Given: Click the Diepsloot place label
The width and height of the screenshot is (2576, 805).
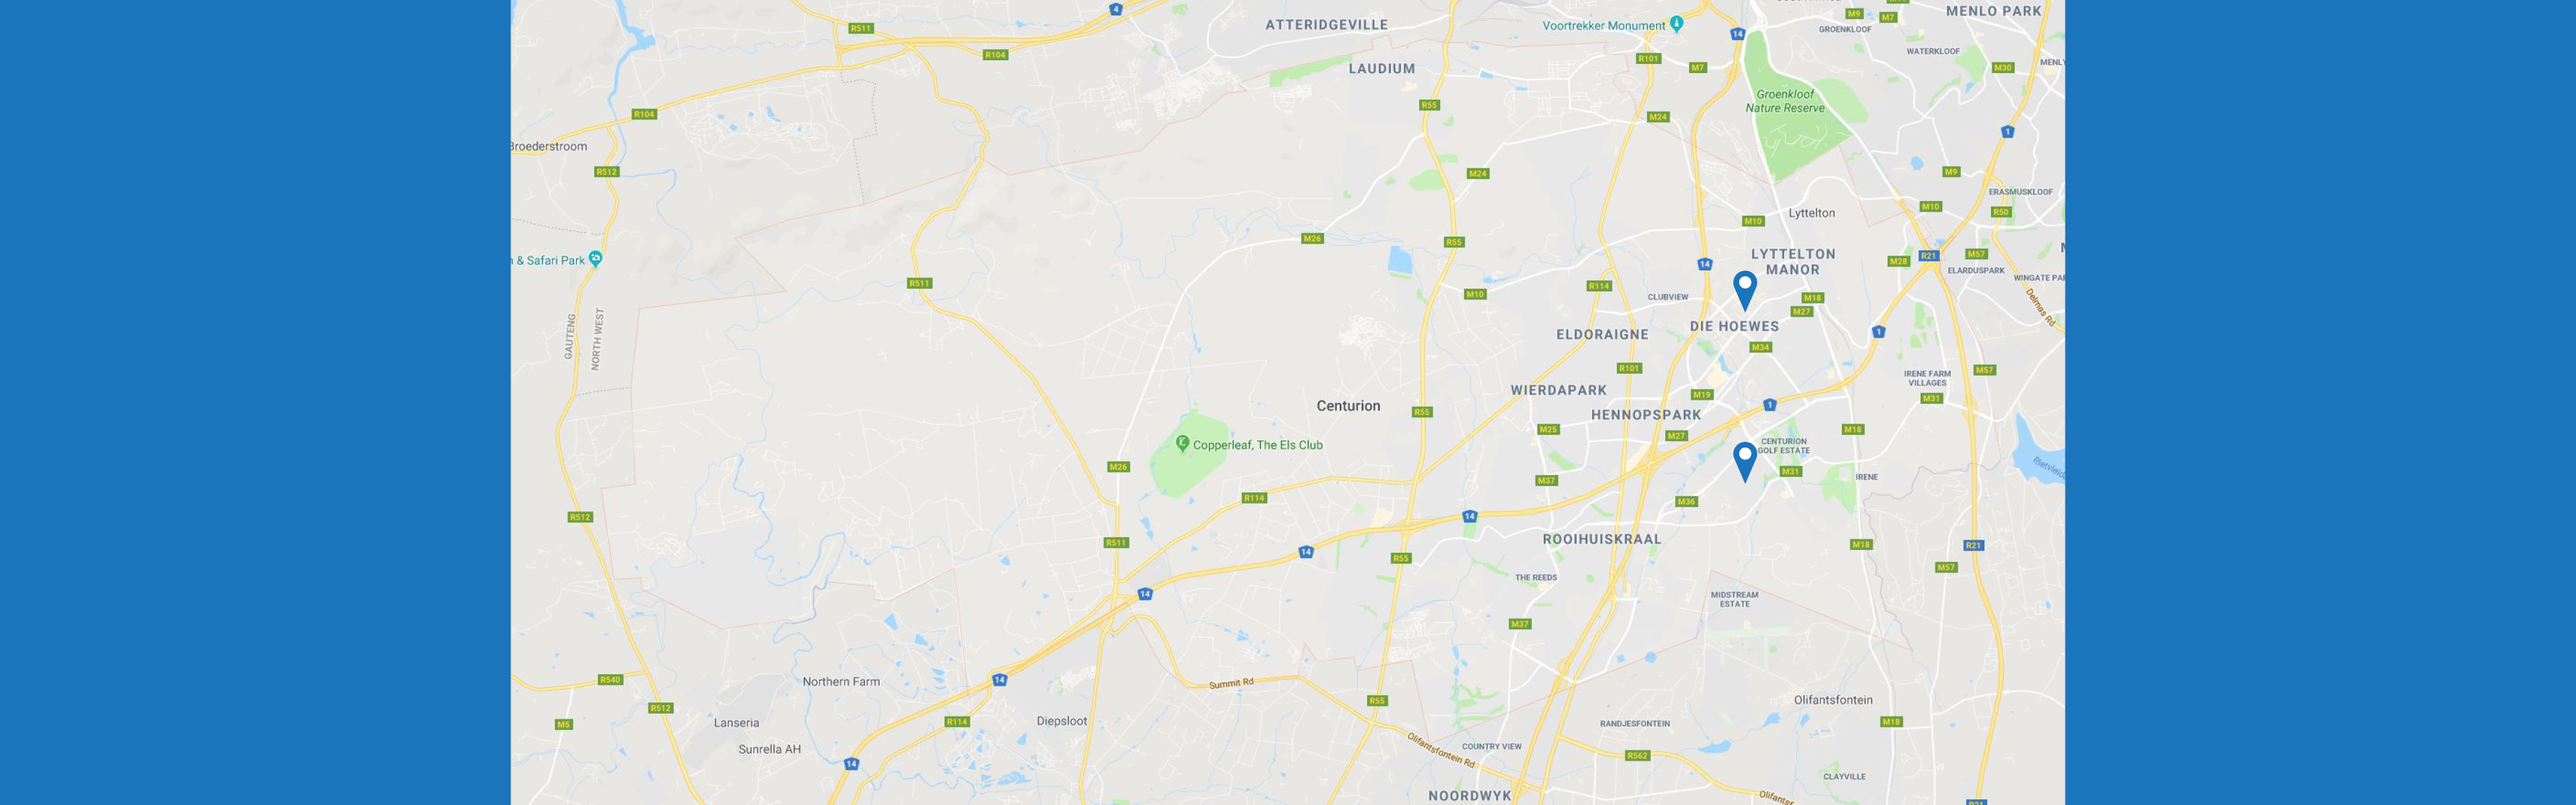Looking at the screenshot, I should click(1061, 721).
